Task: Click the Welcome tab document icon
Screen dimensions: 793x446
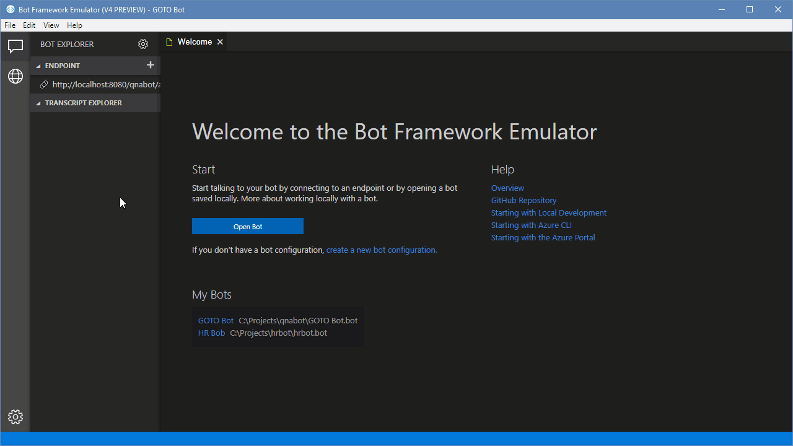Action: tap(169, 42)
